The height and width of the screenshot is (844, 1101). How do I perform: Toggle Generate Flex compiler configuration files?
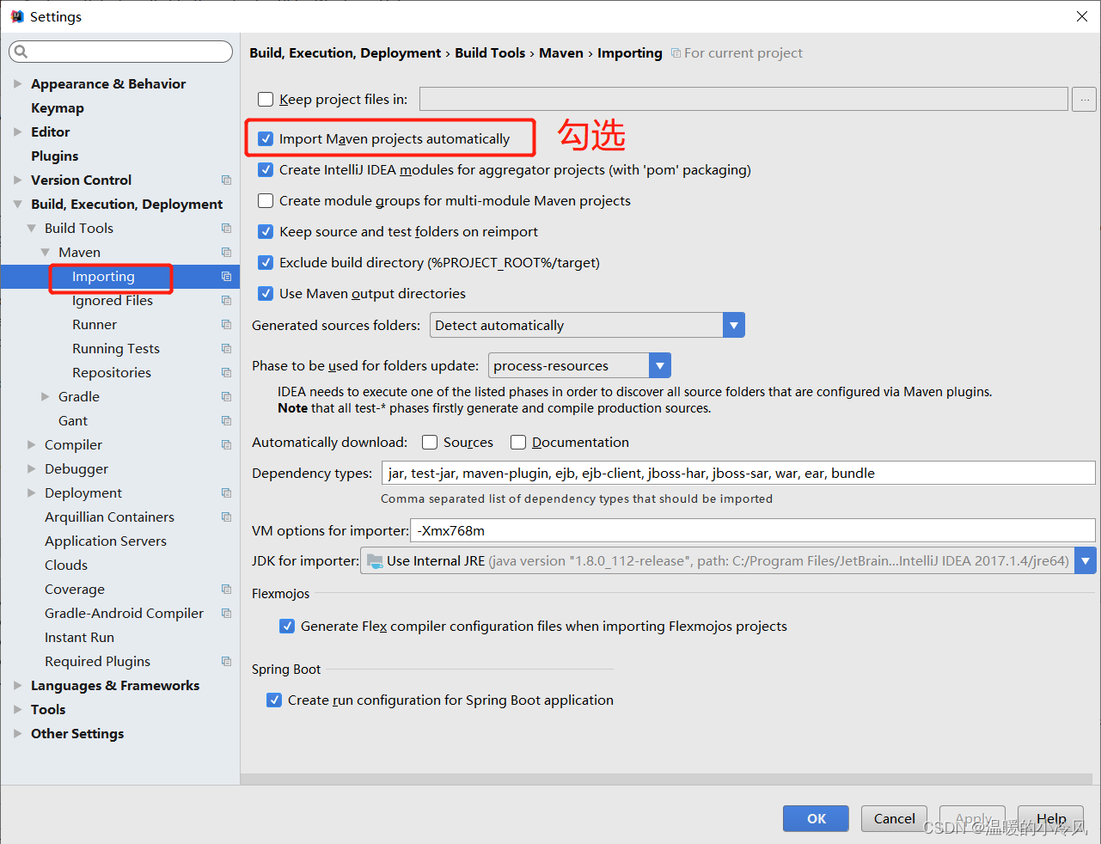click(x=287, y=627)
